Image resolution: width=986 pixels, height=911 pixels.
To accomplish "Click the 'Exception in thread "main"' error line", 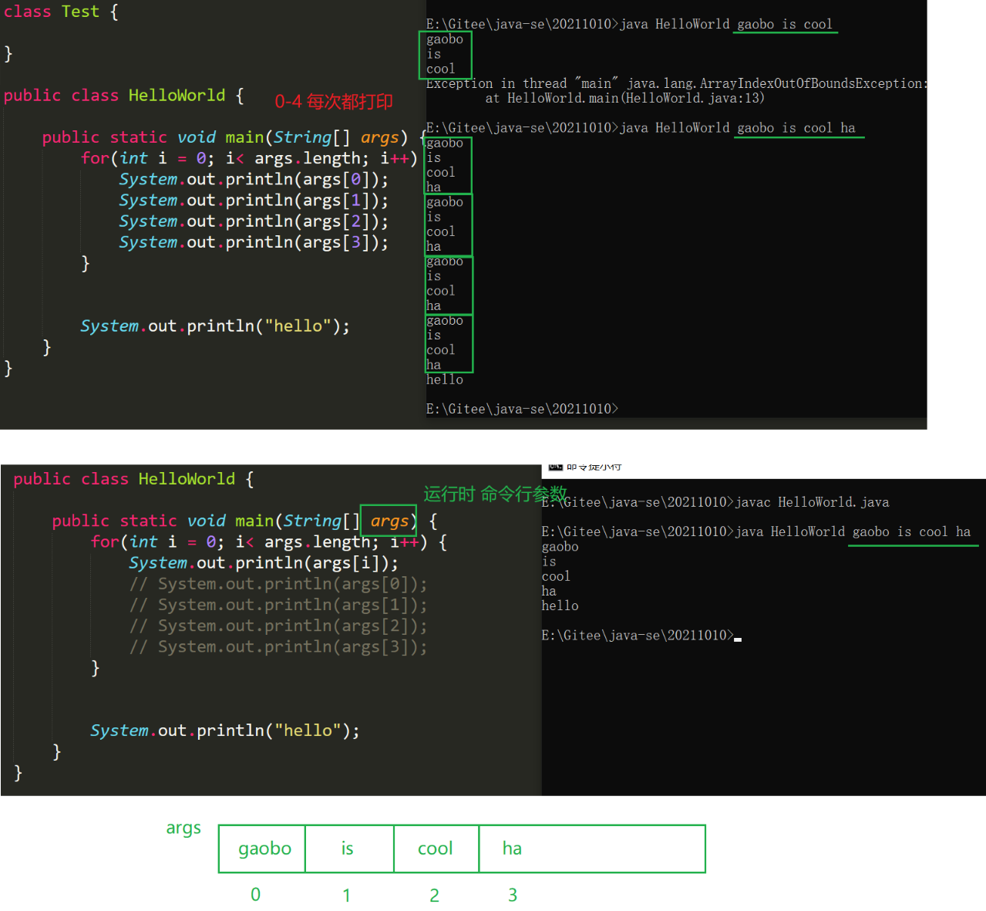I will click(676, 83).
